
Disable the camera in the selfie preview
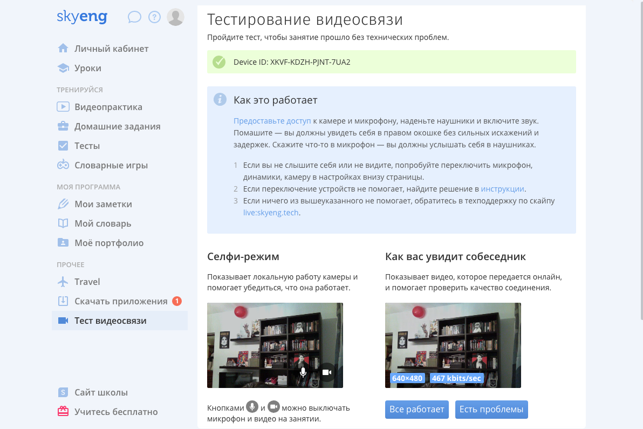tap(326, 372)
